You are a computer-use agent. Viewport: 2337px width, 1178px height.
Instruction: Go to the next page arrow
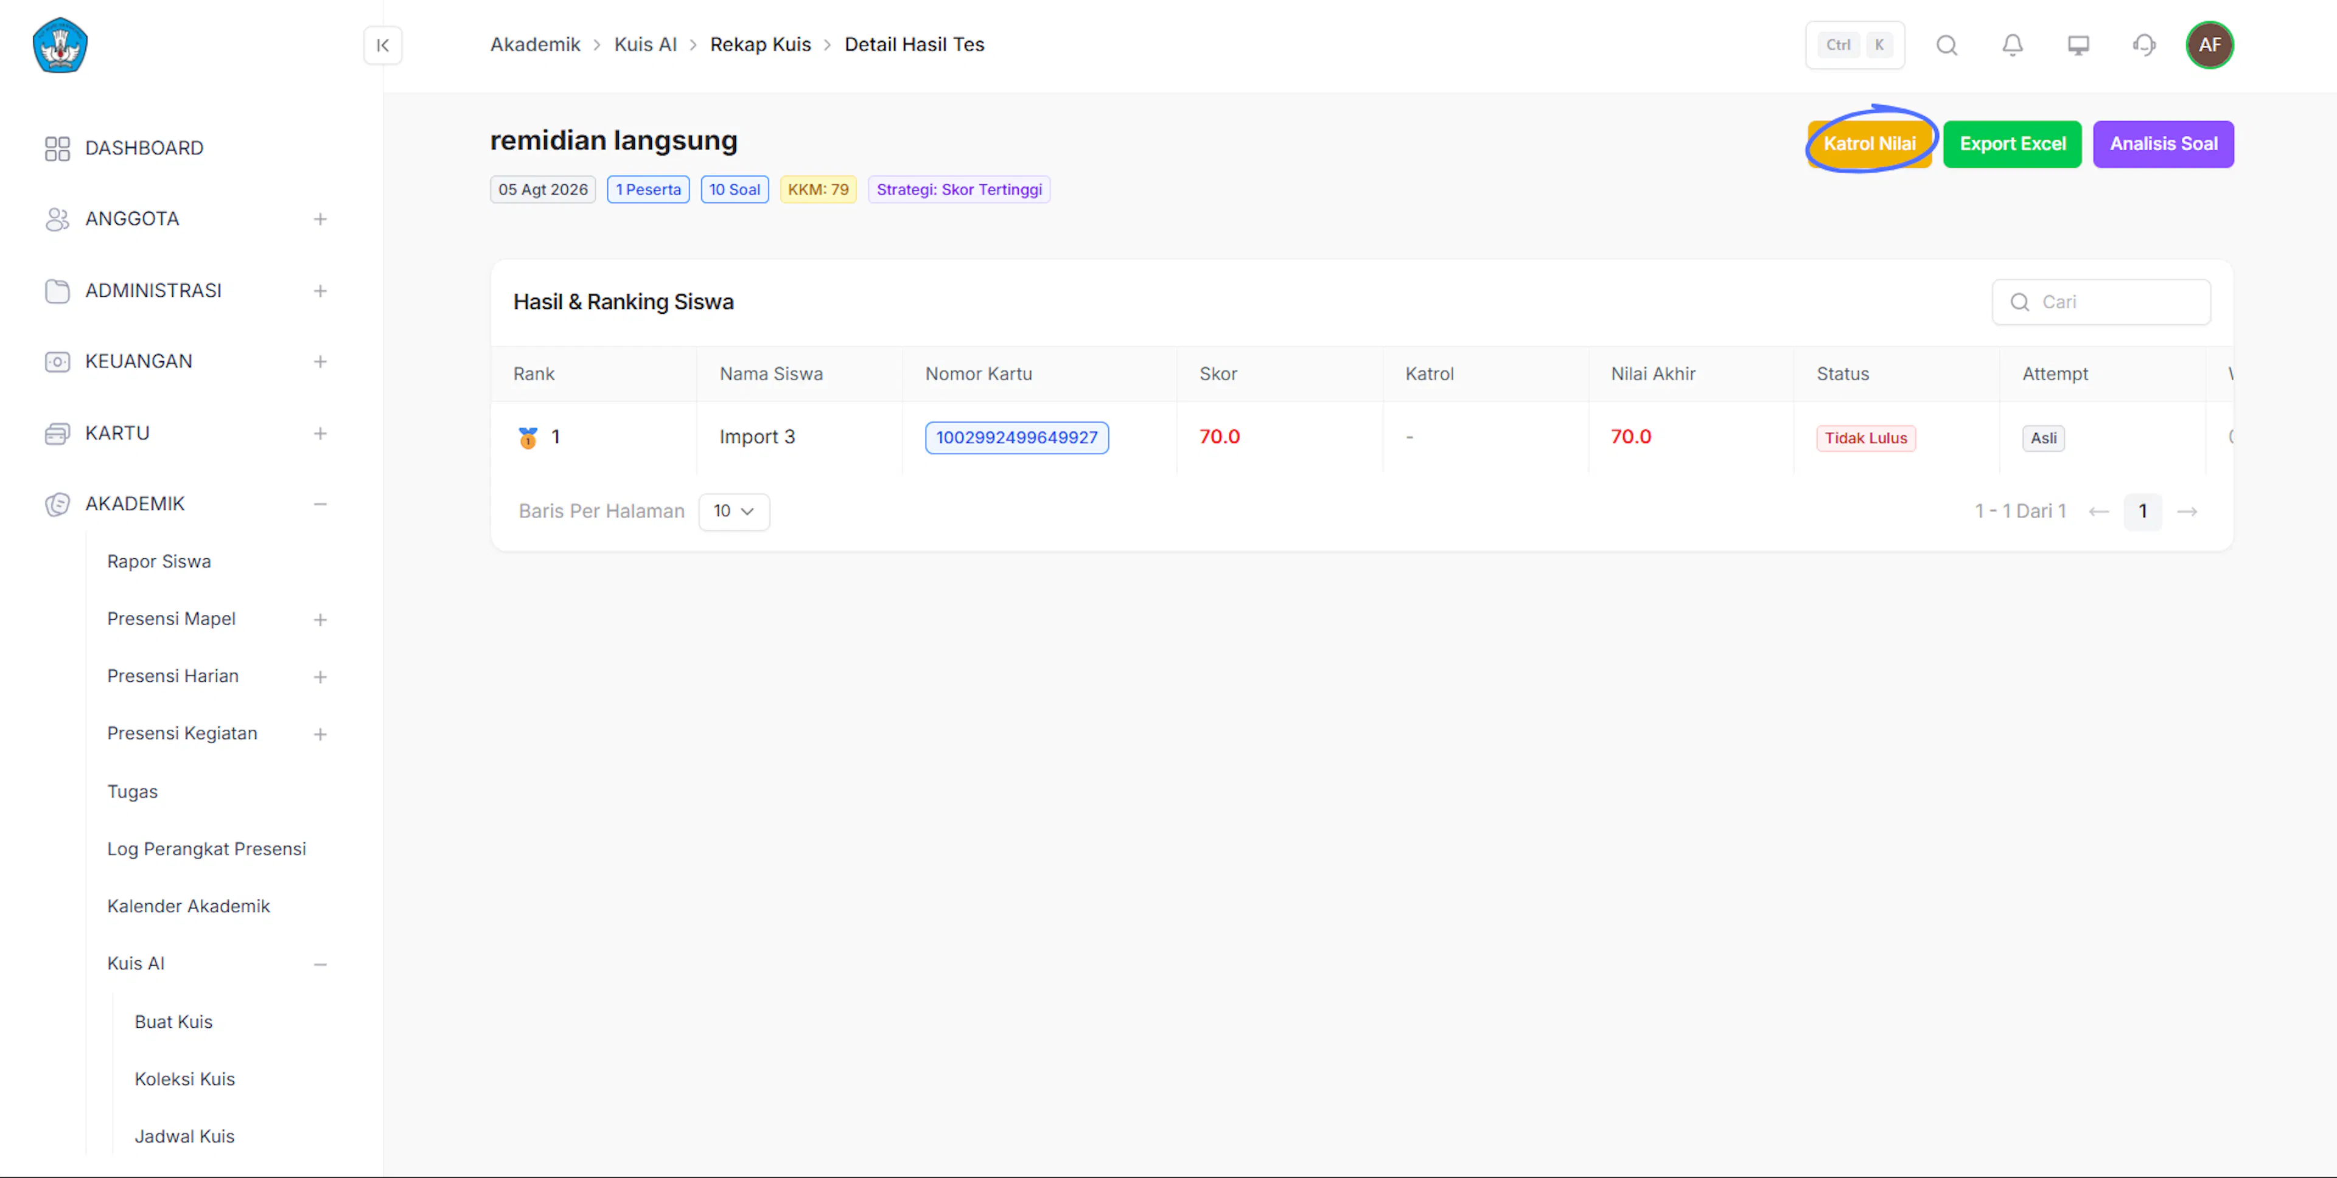(x=2187, y=512)
